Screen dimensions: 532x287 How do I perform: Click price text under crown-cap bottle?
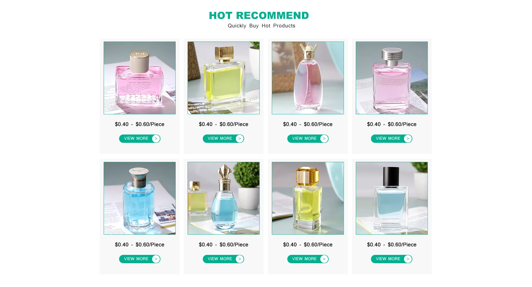coord(308,124)
